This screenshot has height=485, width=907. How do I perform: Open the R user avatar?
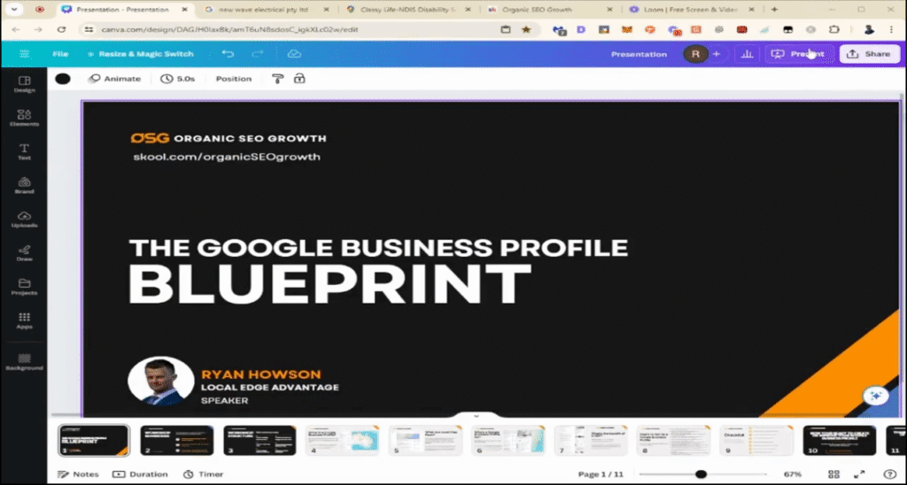[x=695, y=54]
